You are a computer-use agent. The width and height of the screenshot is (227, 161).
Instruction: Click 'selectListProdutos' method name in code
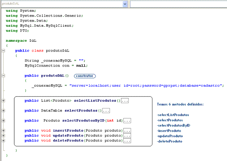pos(95,100)
